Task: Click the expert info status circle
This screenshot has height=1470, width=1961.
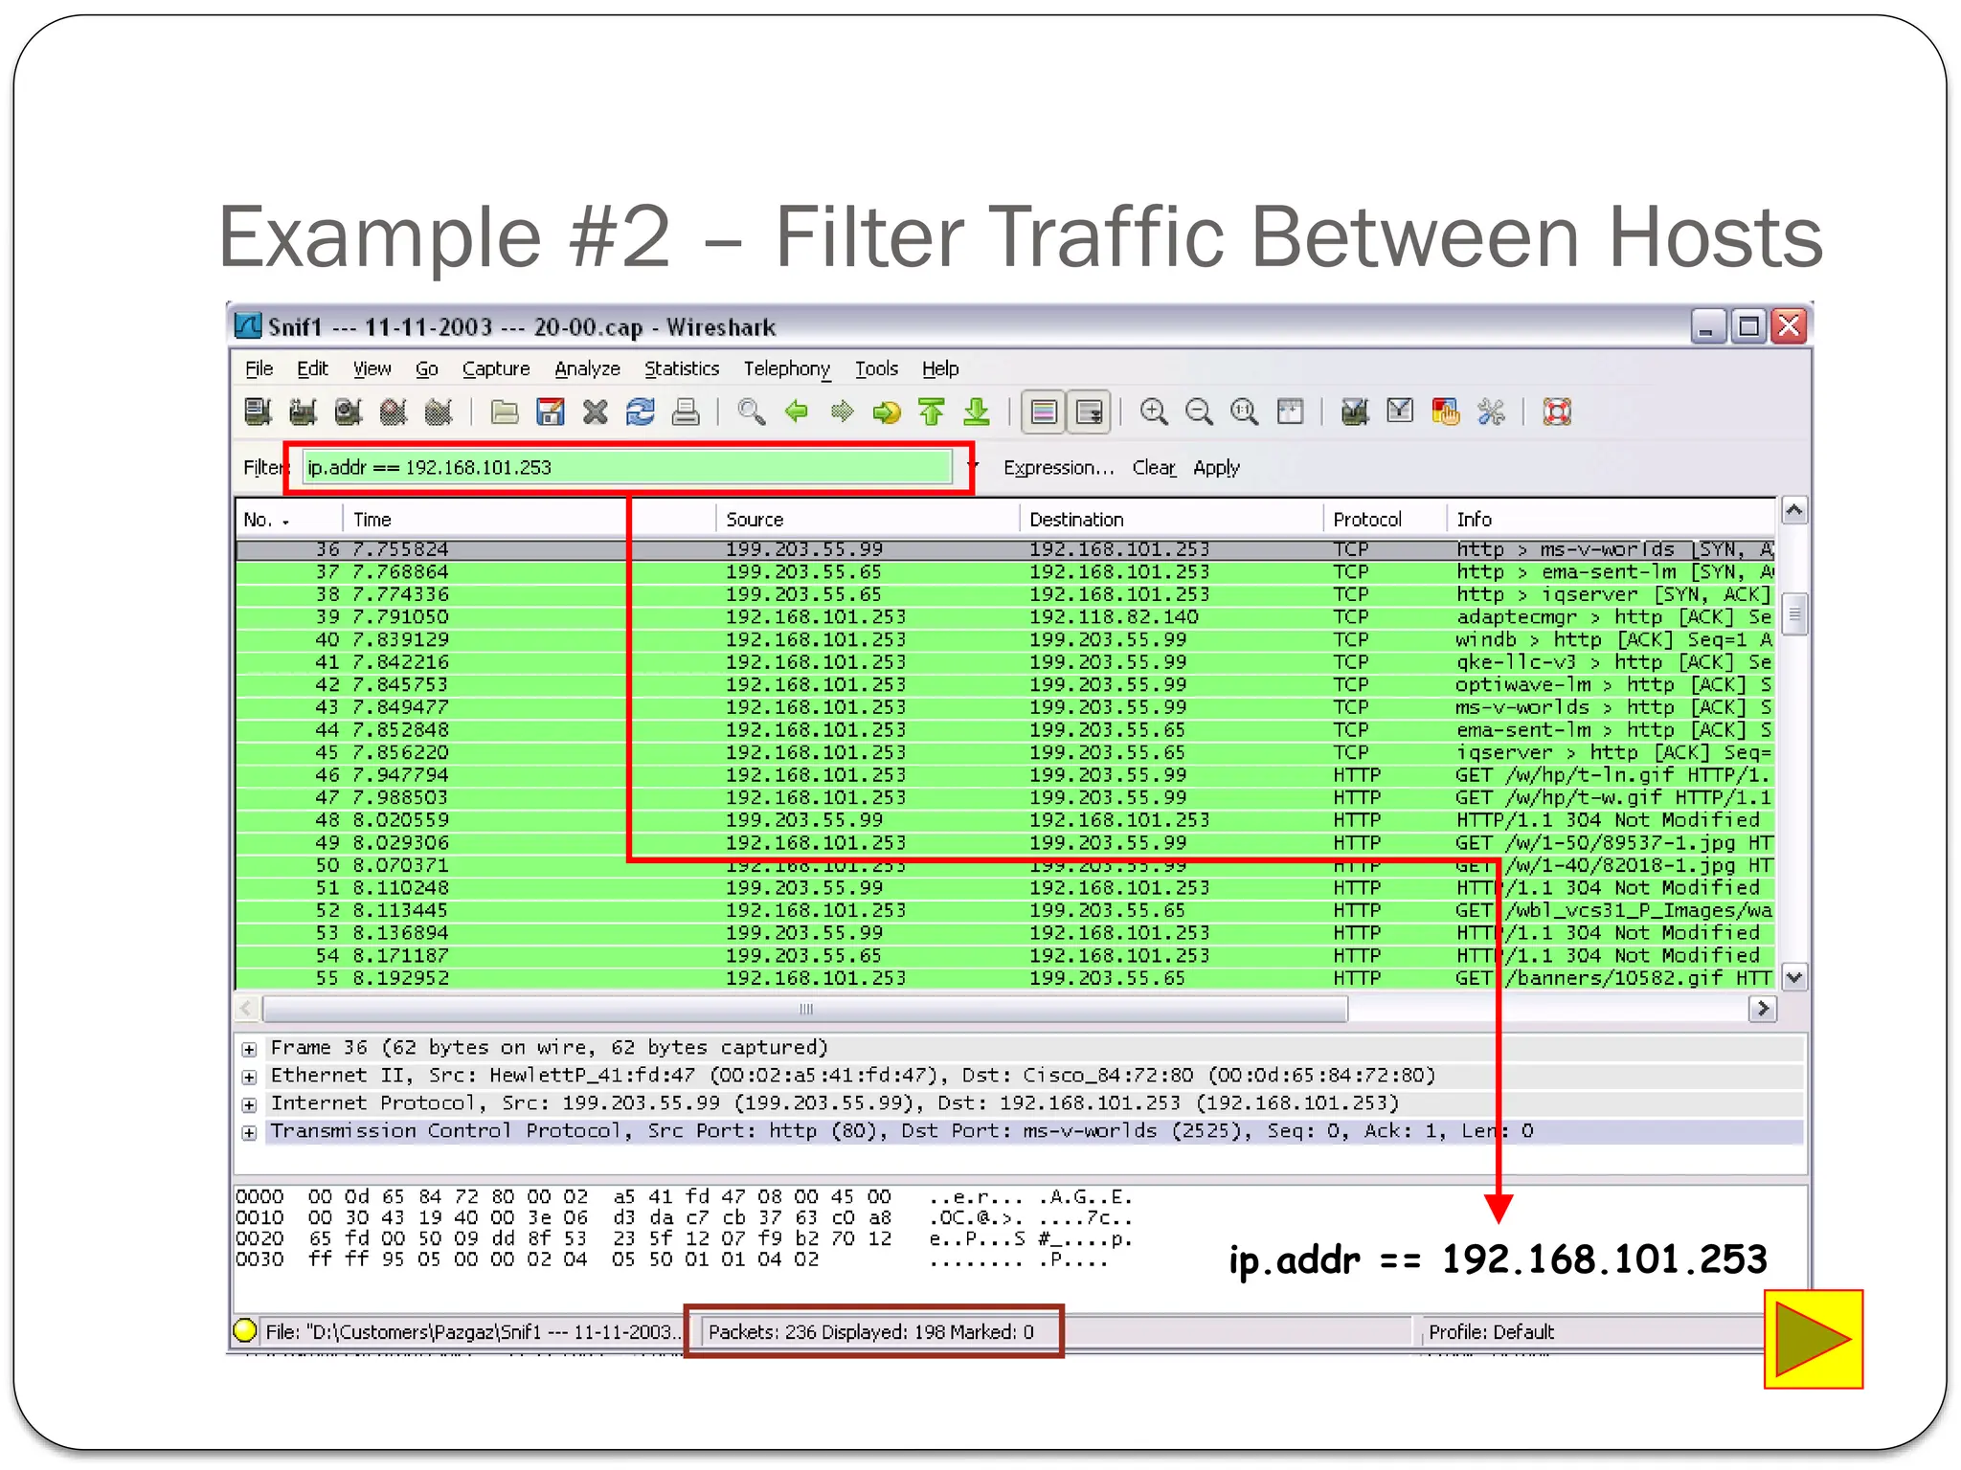Action: point(245,1330)
